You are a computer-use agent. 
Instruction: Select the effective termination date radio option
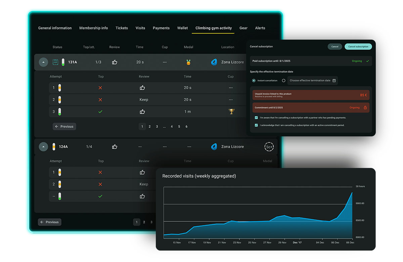[283, 81]
